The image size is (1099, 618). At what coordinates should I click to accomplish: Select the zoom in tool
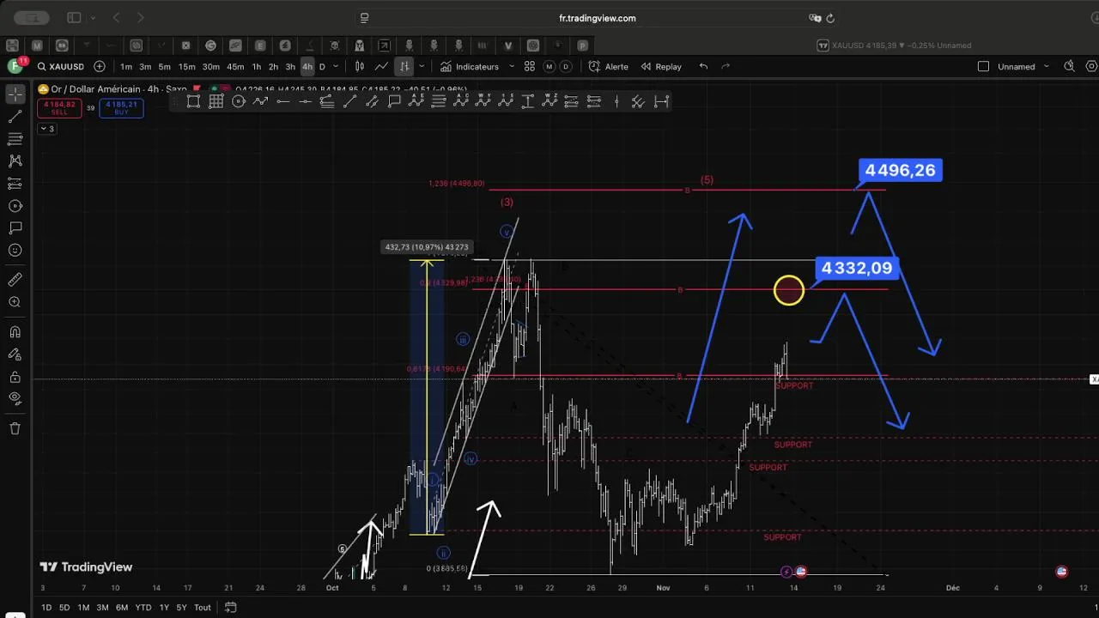pyautogui.click(x=15, y=302)
